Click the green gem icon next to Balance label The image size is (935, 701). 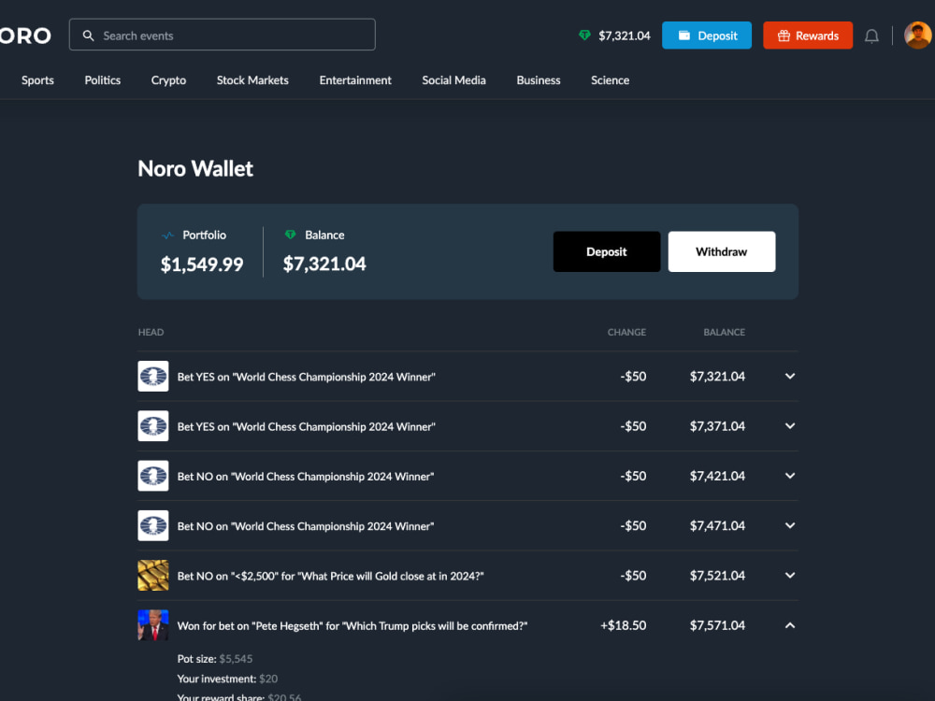tap(291, 235)
